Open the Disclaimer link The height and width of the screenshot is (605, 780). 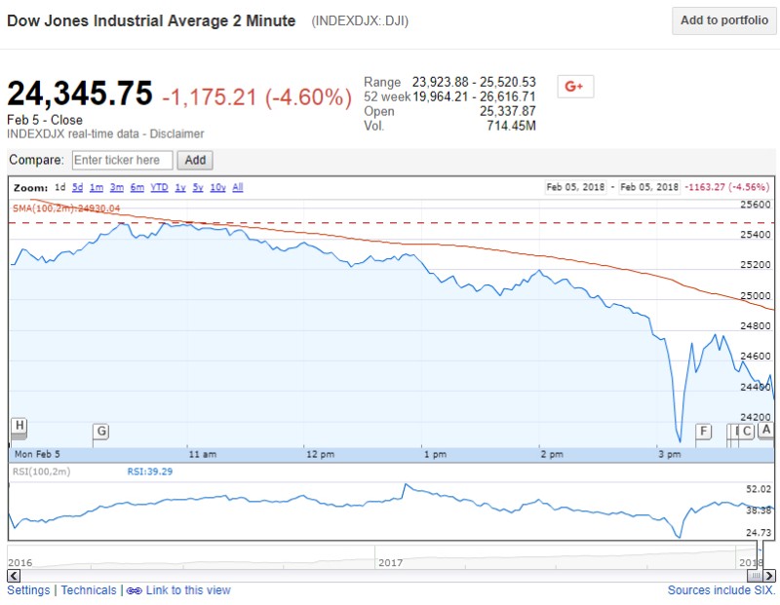pyautogui.click(x=176, y=133)
